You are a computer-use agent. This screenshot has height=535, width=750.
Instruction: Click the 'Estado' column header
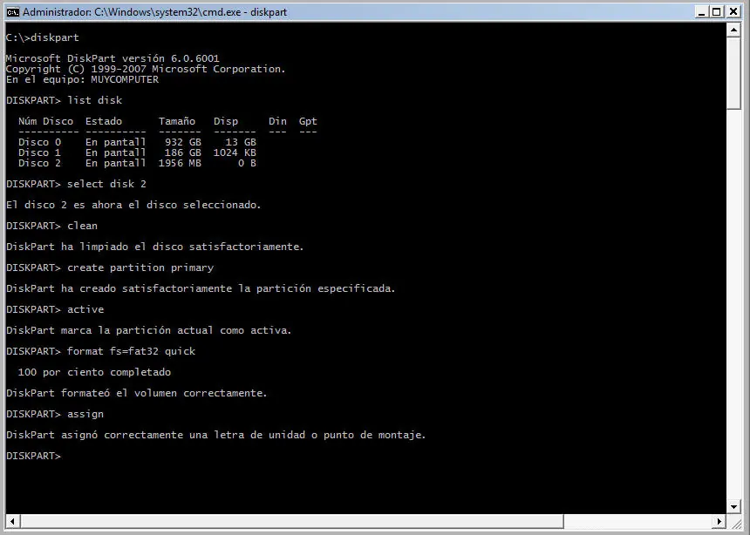click(x=104, y=121)
